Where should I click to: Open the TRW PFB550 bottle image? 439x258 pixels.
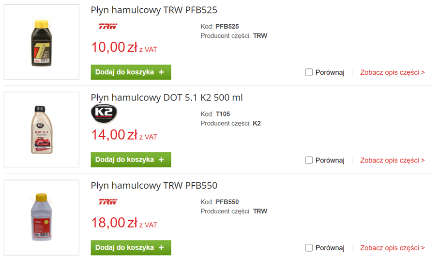[41, 217]
